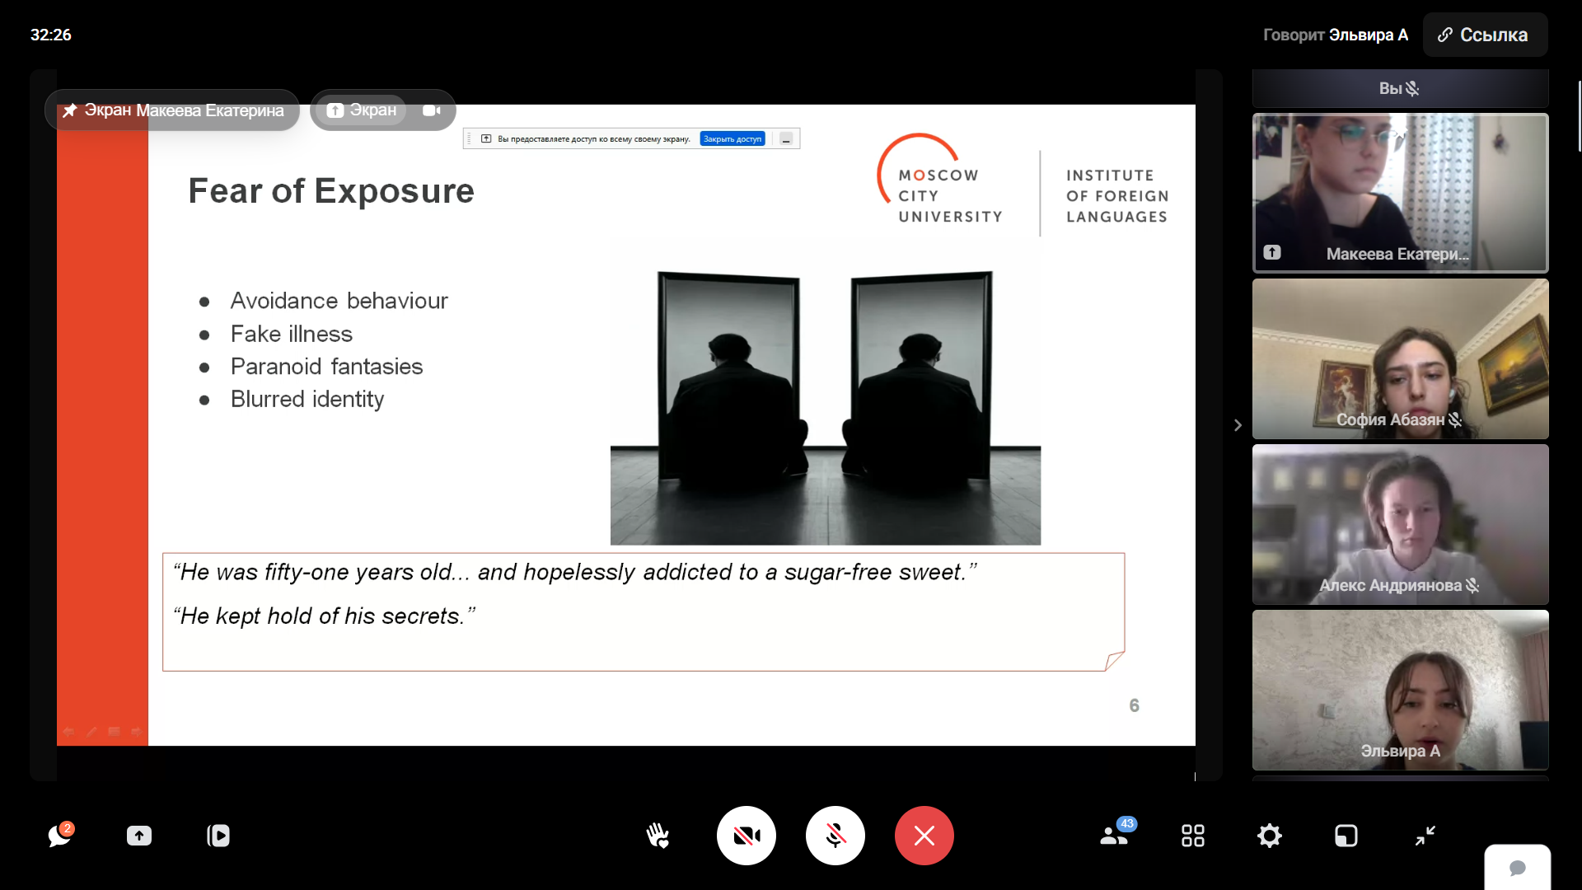The height and width of the screenshot is (890, 1582).
Task: Leave the call with red X button
Action: (x=924, y=836)
